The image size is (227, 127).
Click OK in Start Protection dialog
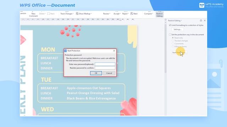click(96, 73)
